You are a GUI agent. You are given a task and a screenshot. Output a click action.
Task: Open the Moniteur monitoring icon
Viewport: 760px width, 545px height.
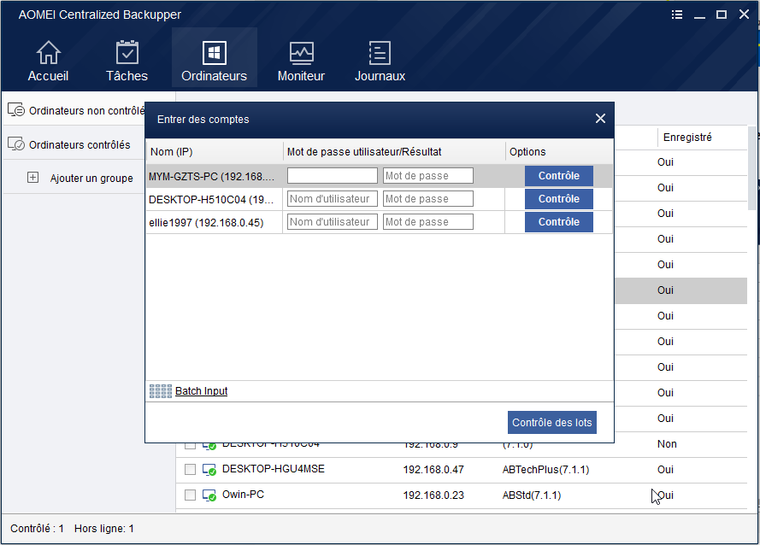tap(301, 53)
